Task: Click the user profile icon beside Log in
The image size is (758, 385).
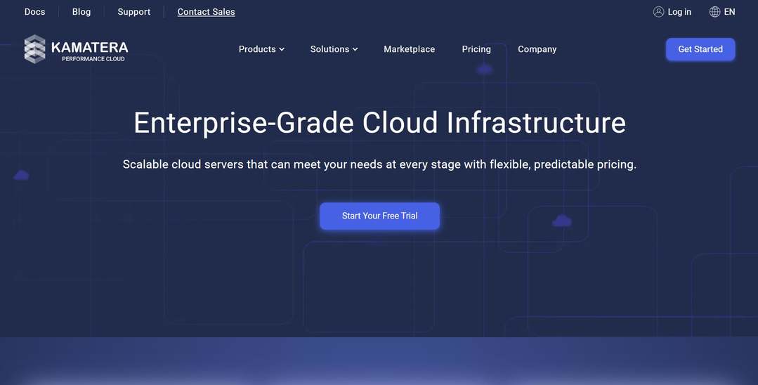Action: pos(658,12)
